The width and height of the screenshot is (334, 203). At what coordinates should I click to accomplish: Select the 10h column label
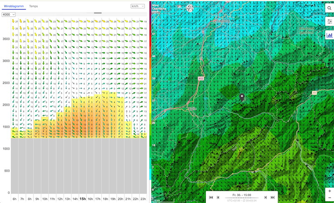point(45,199)
